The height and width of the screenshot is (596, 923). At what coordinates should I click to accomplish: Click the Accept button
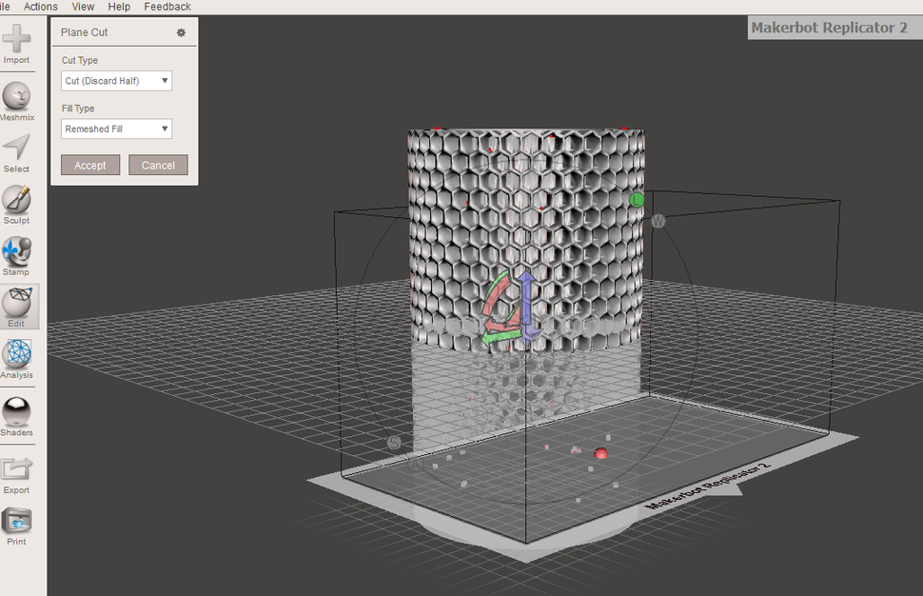89,165
